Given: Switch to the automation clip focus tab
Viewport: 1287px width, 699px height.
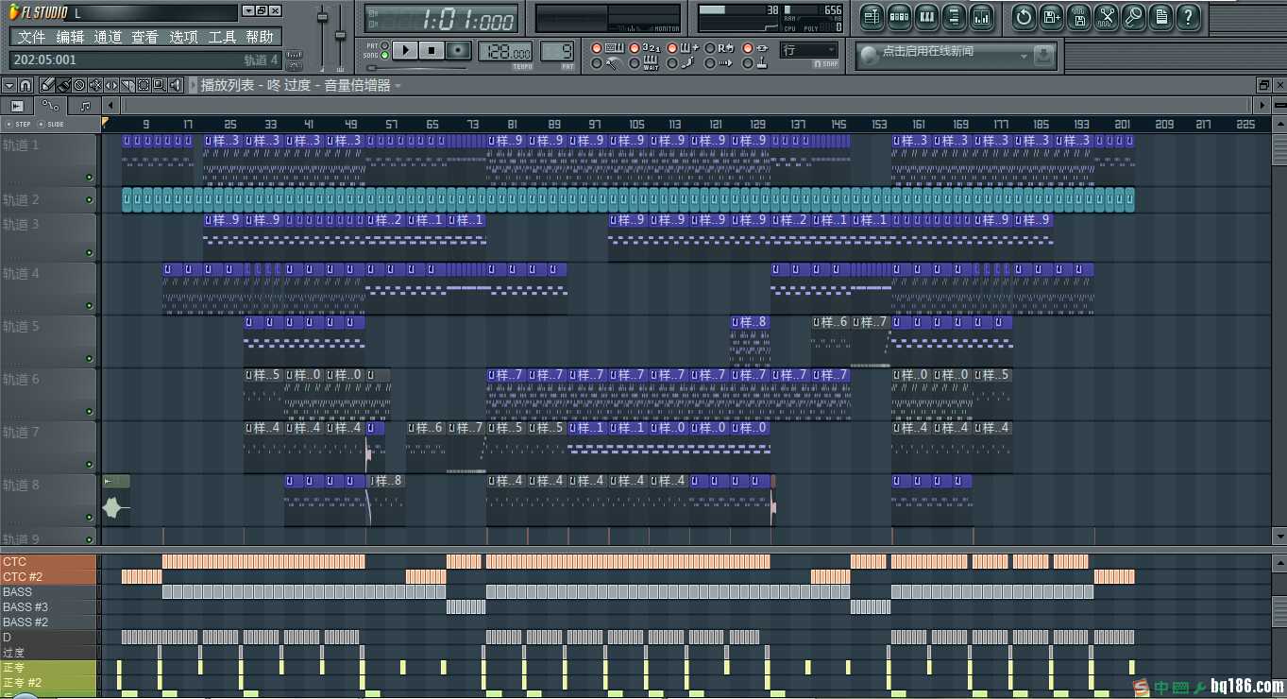Looking at the screenshot, I should pyautogui.click(x=50, y=105).
